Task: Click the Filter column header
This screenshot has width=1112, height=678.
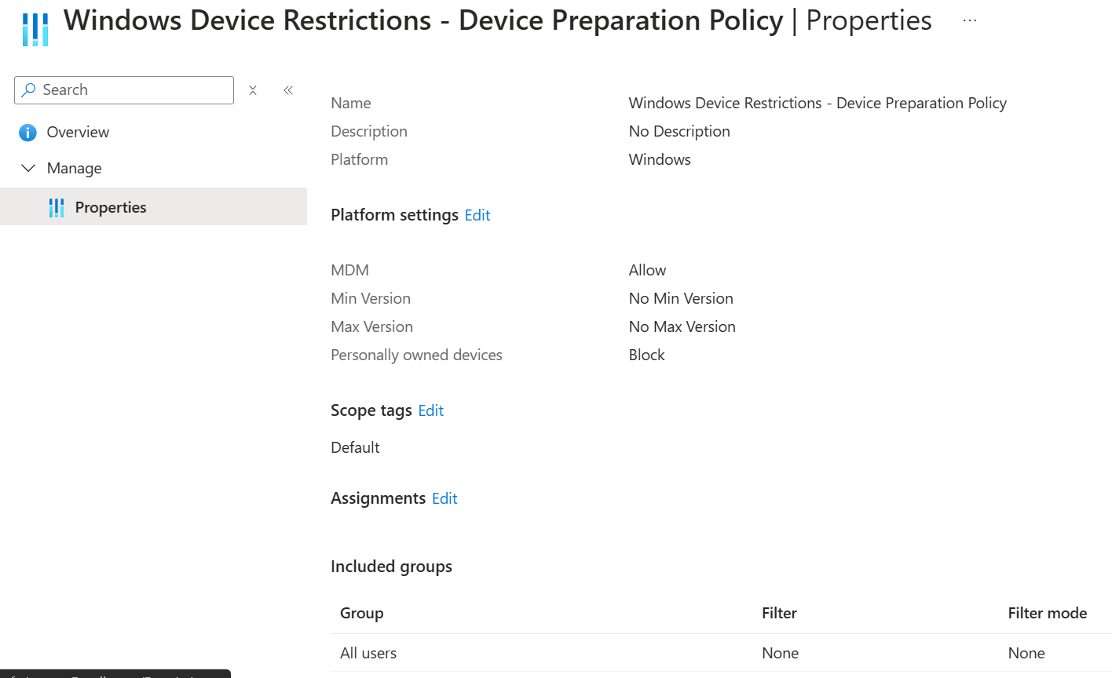Action: 778,613
